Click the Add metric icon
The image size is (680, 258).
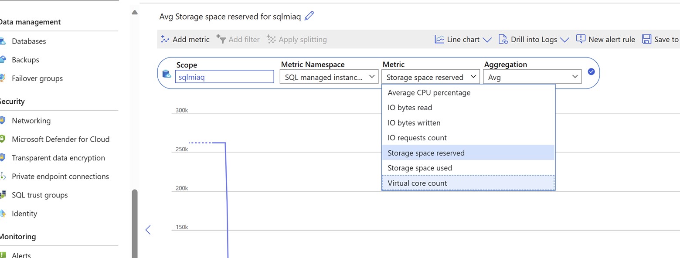click(x=165, y=39)
